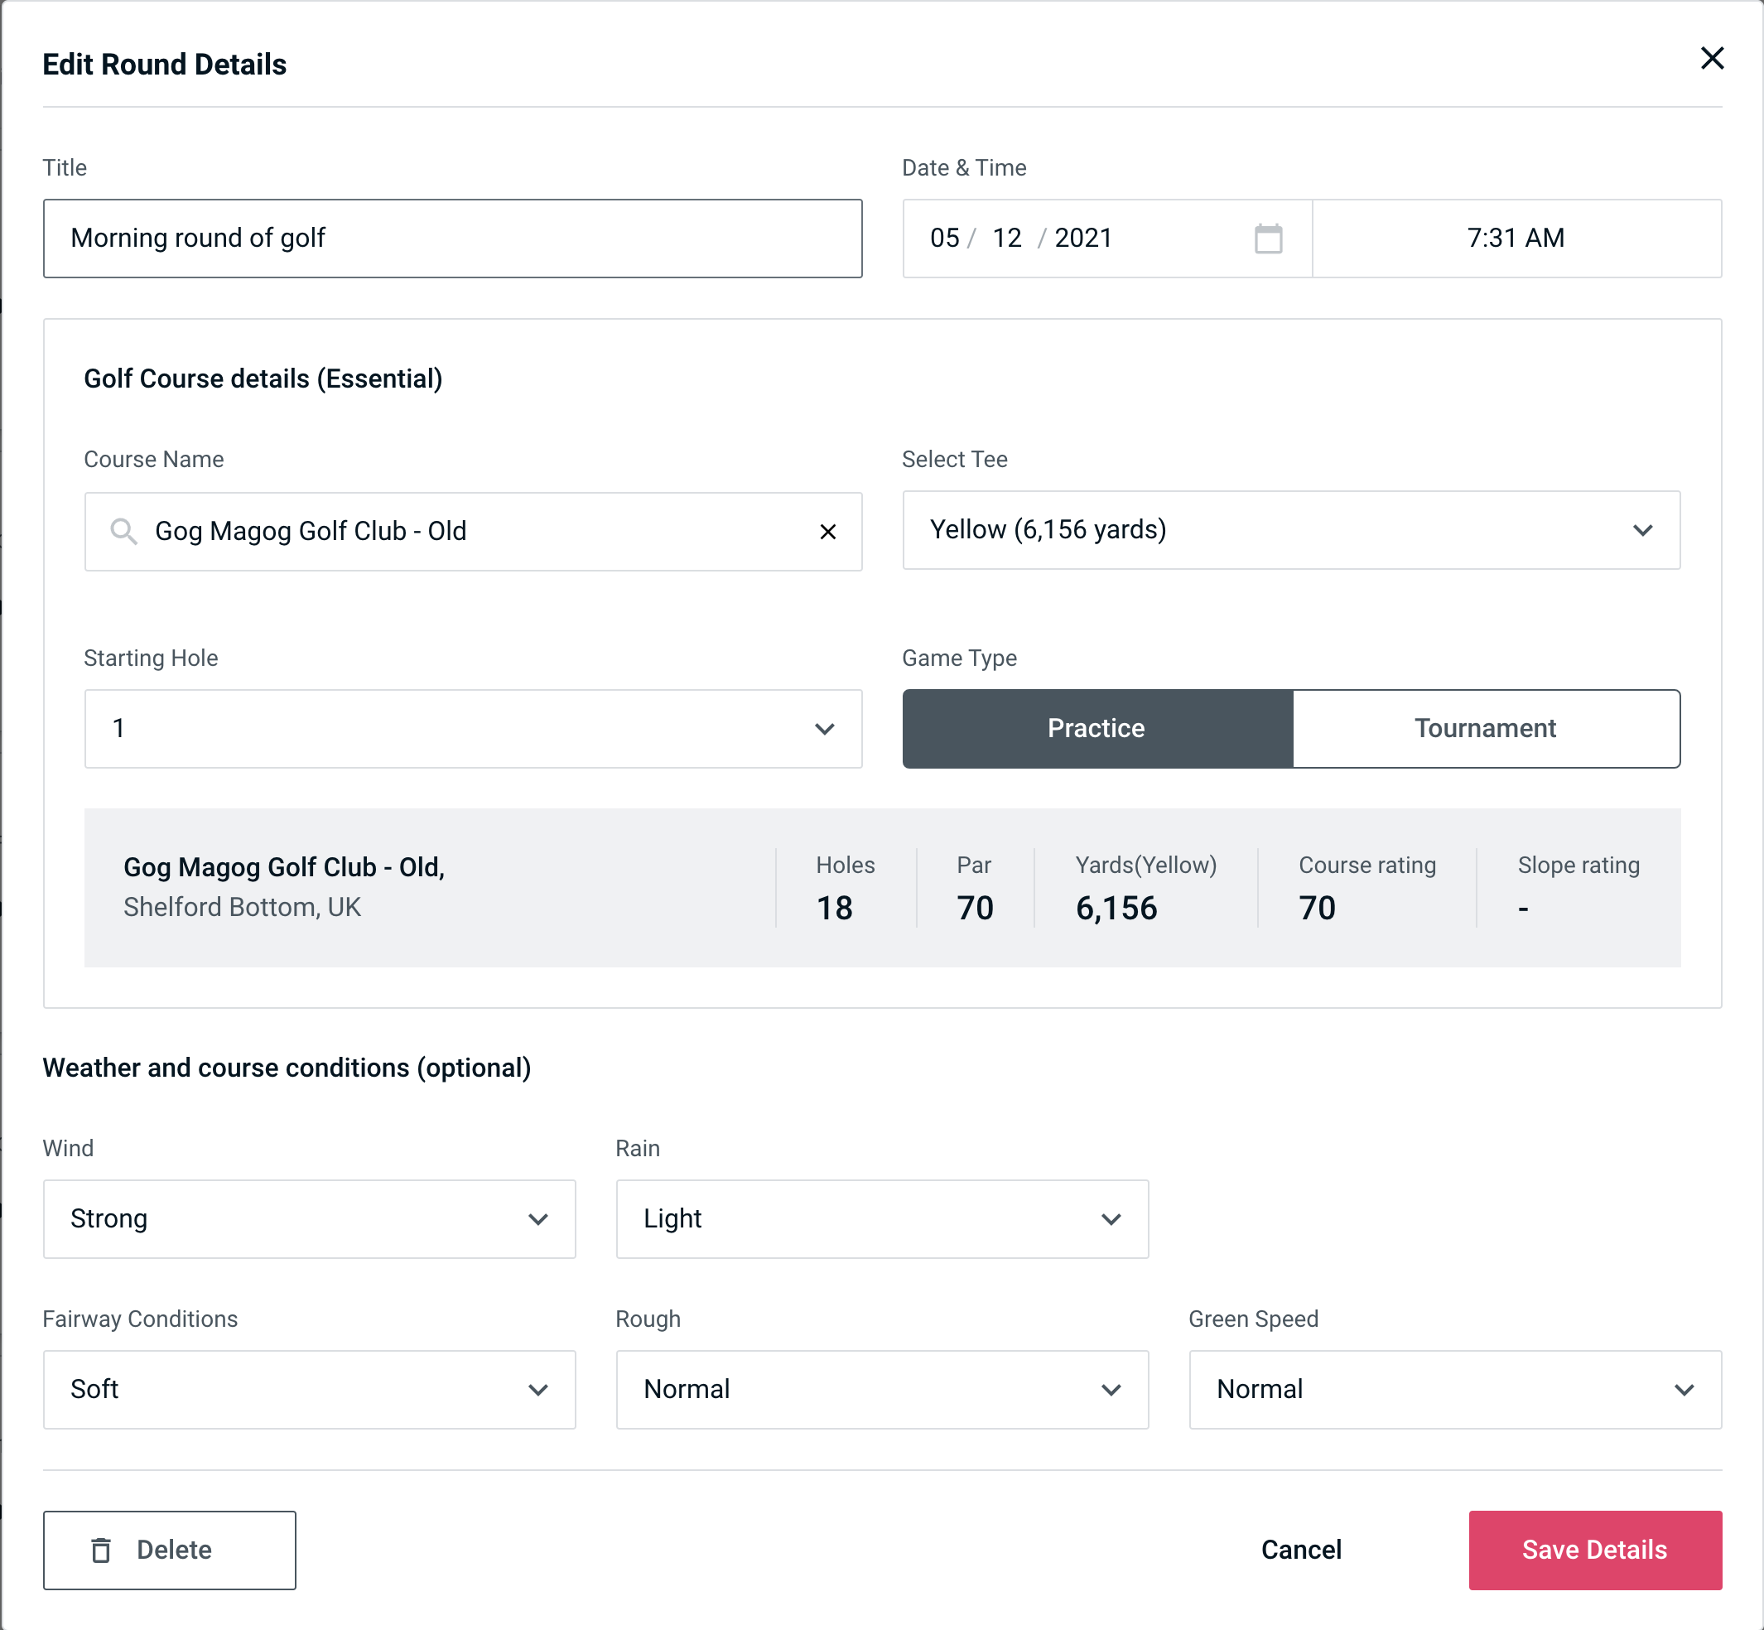Click the delete/trash icon button
The width and height of the screenshot is (1764, 1630).
101,1550
